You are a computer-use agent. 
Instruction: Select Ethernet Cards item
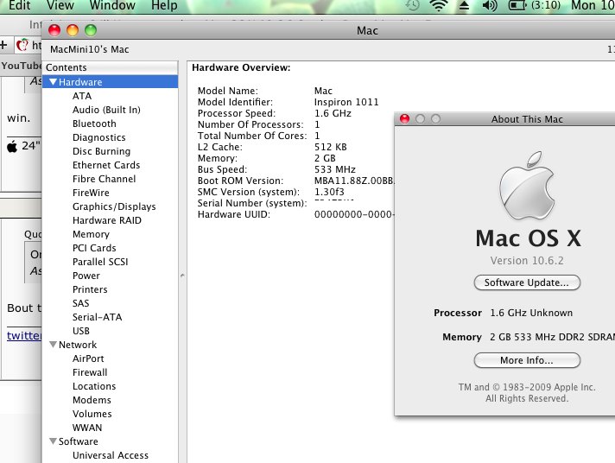[106, 165]
